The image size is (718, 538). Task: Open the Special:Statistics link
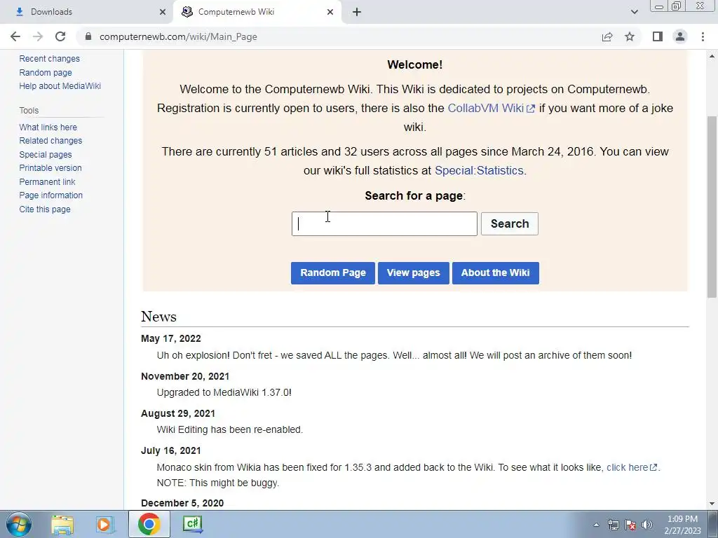click(x=479, y=171)
